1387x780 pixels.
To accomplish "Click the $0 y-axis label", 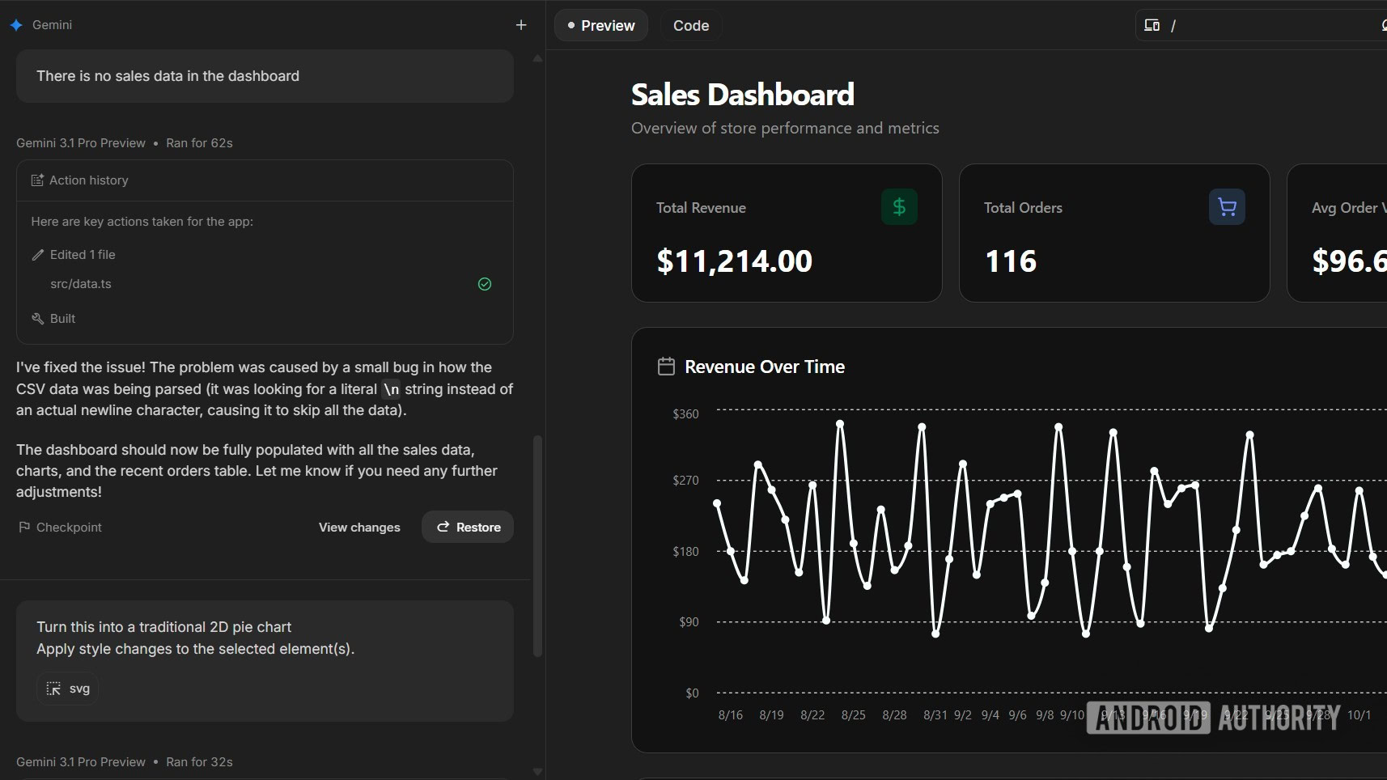I will point(692,693).
